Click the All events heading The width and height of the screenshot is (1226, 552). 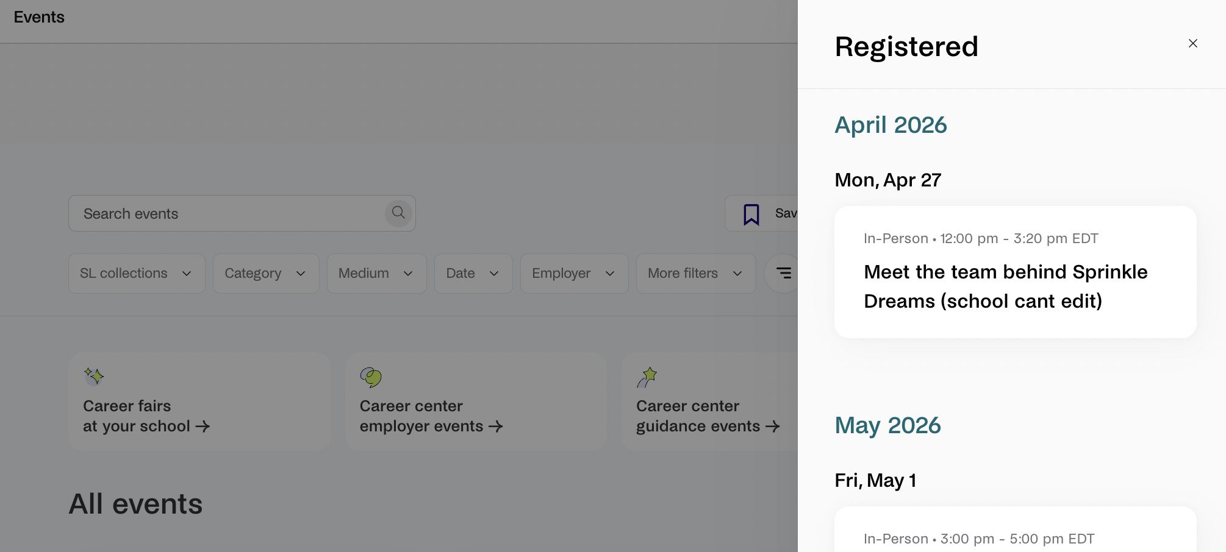point(135,504)
